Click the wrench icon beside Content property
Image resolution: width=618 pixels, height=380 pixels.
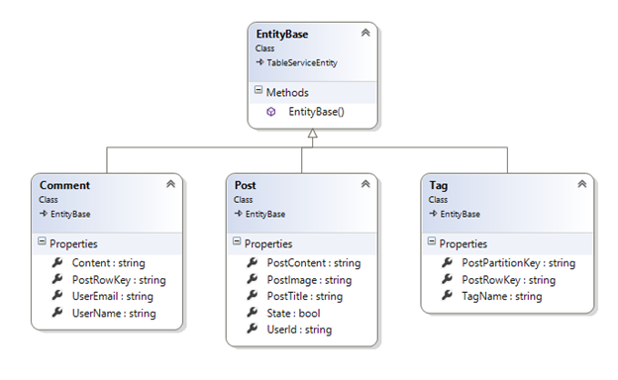pos(57,262)
